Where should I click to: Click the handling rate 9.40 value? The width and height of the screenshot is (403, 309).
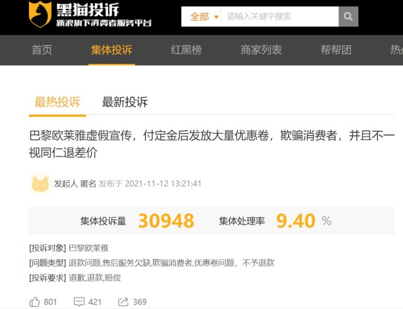tap(296, 220)
